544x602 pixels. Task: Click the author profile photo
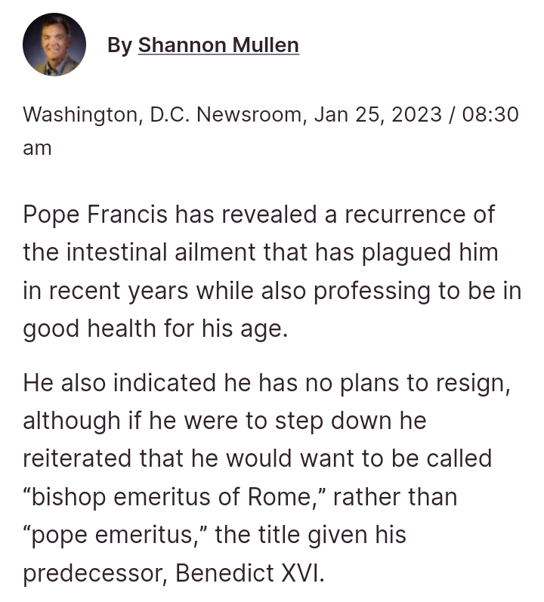[54, 45]
